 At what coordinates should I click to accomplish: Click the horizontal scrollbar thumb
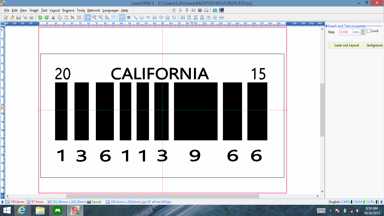point(162,196)
